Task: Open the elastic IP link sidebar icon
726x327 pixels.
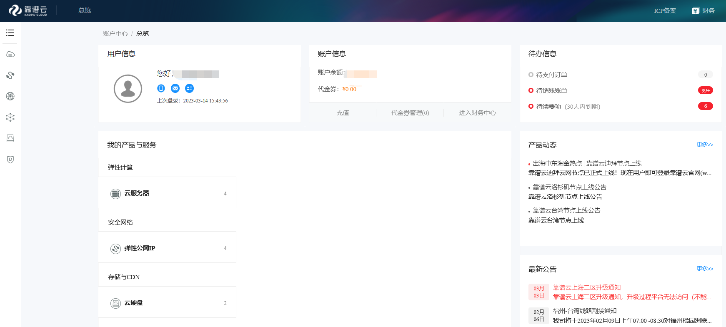Action: (10, 75)
